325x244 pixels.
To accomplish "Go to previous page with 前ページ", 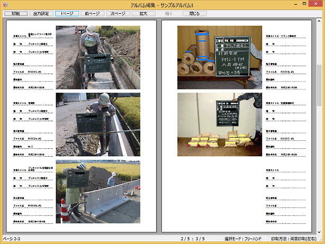I will tap(93, 13).
